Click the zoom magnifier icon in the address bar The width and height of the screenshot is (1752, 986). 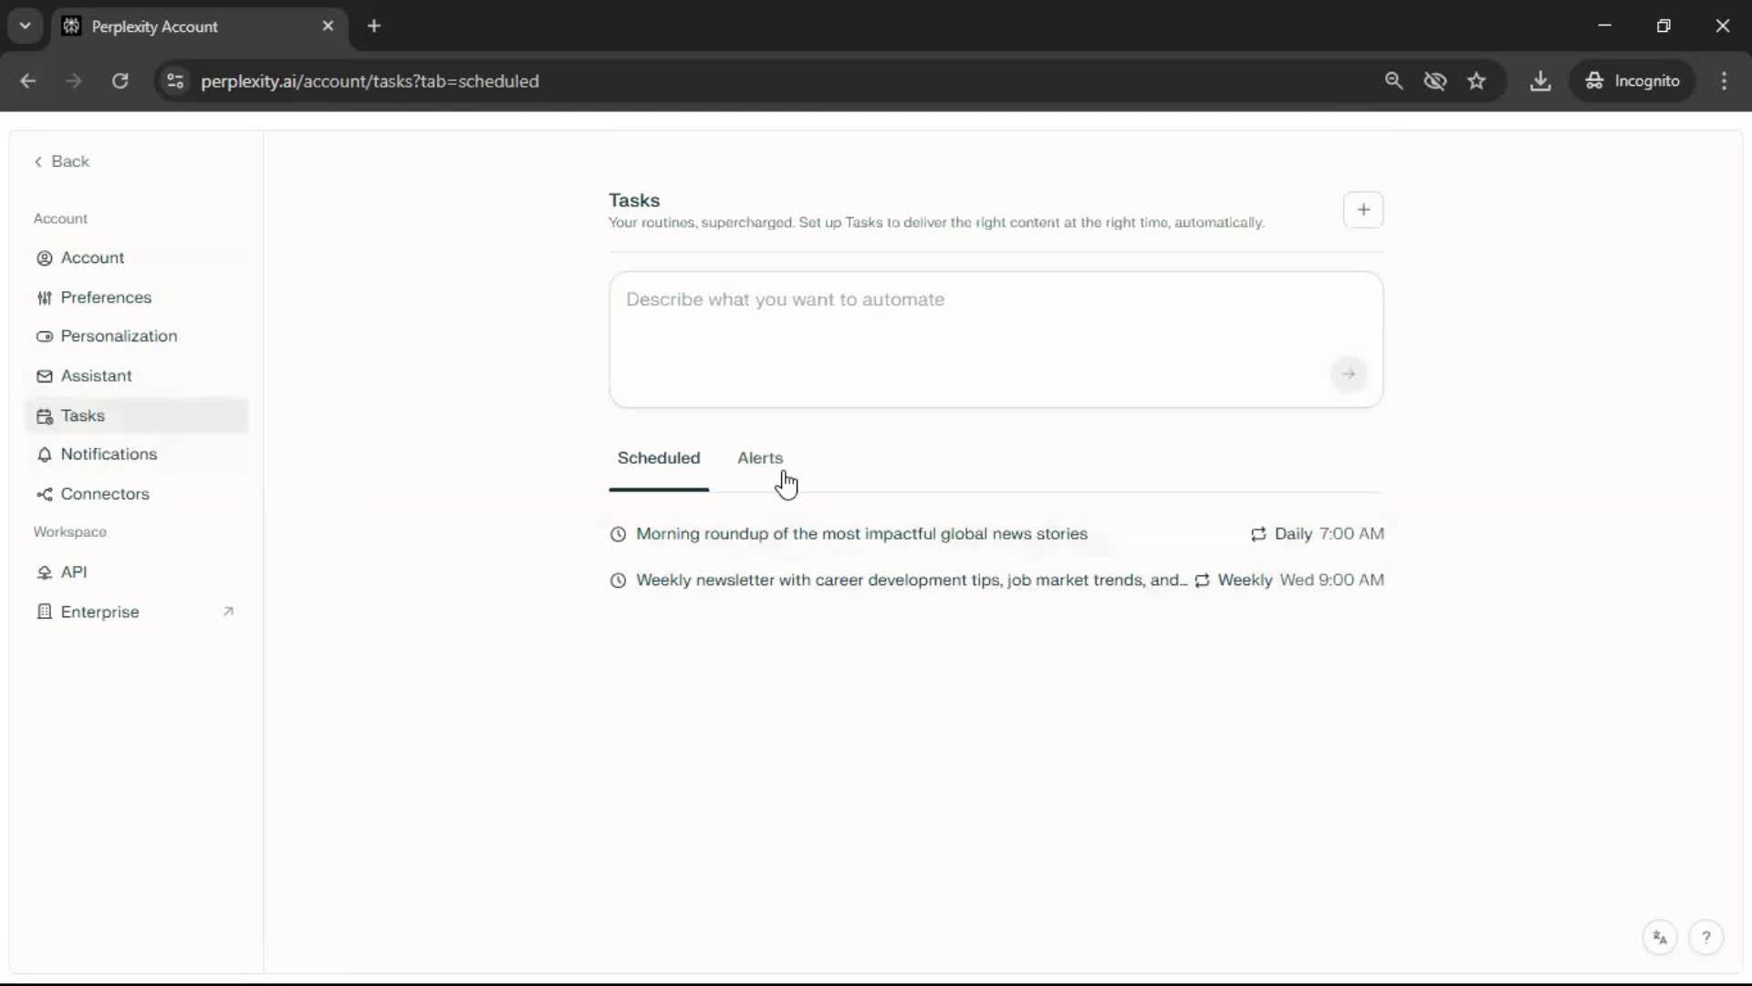tap(1393, 81)
